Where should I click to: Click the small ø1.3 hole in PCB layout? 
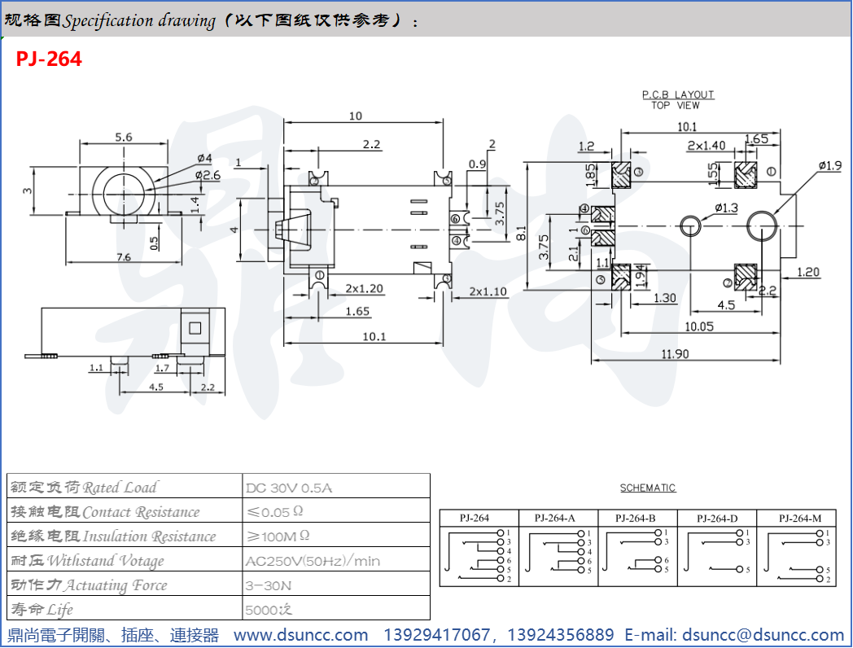(690, 225)
